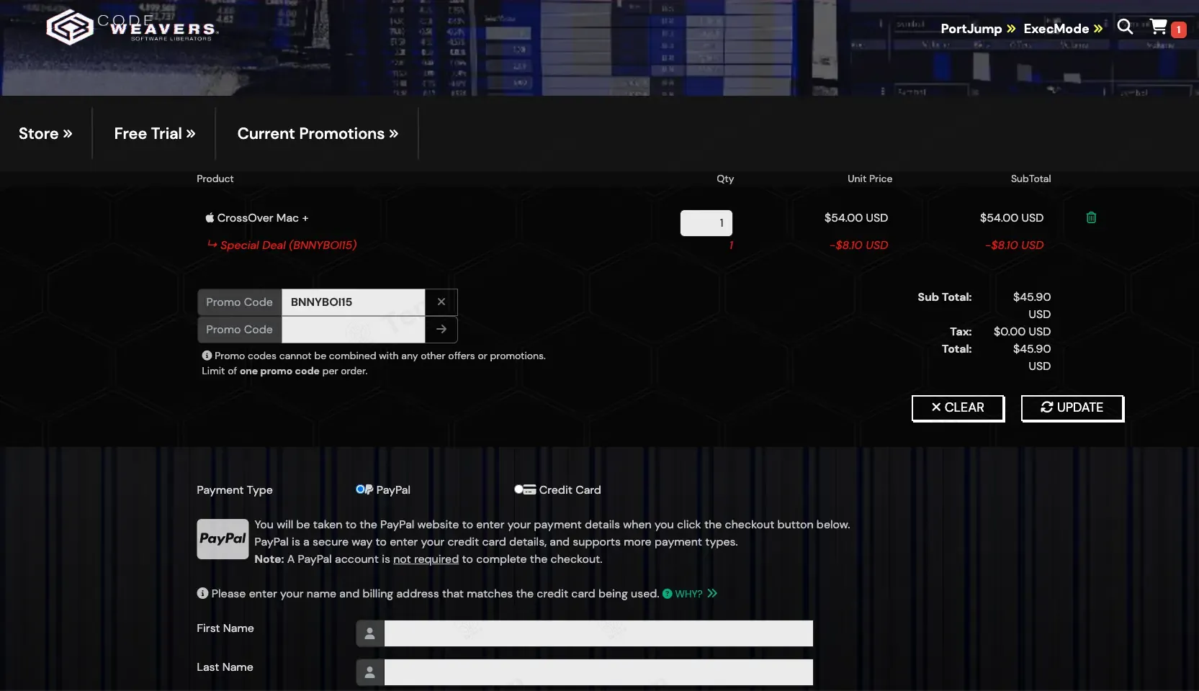This screenshot has height=691, width=1199.
Task: Remove the BNNYBOI15 promo code
Action: (441, 302)
